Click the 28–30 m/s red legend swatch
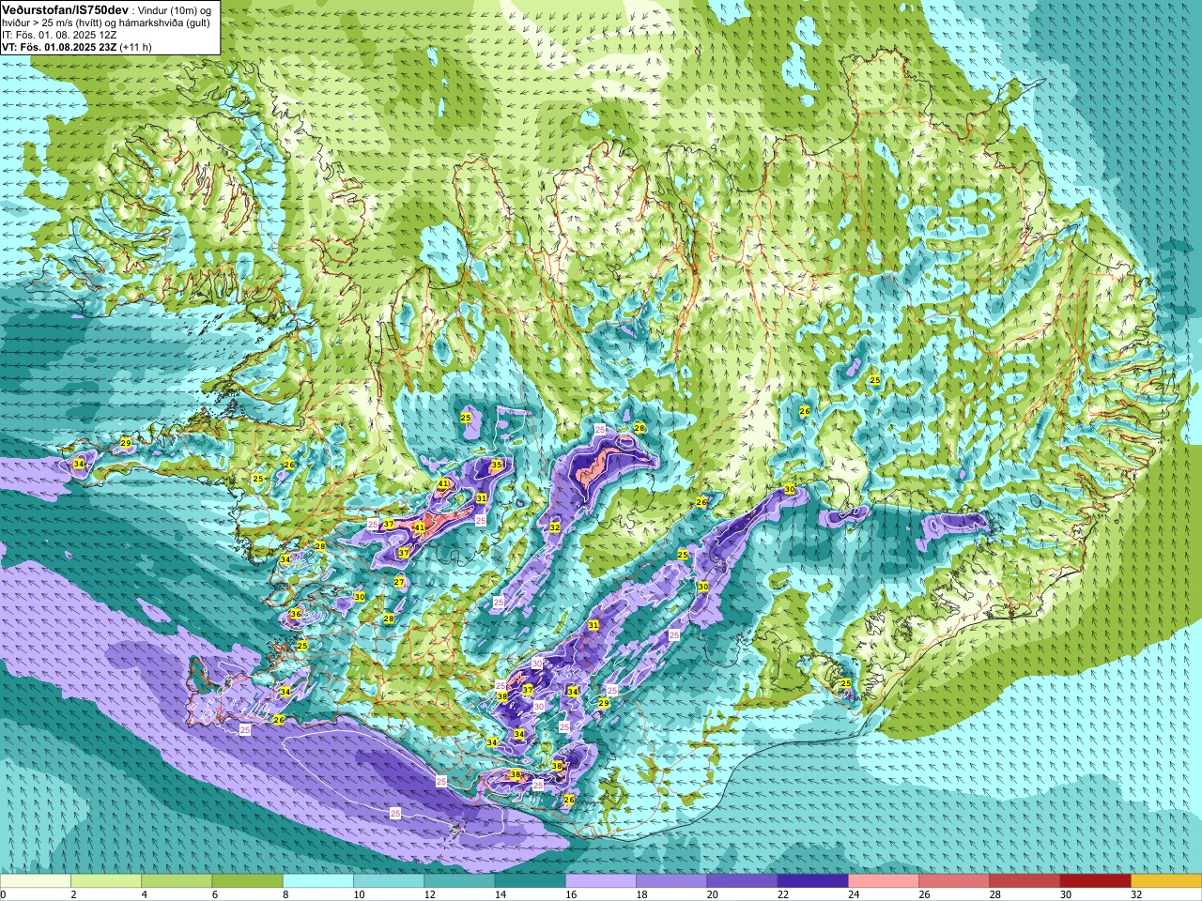1202x901 pixels. pos(1025,881)
